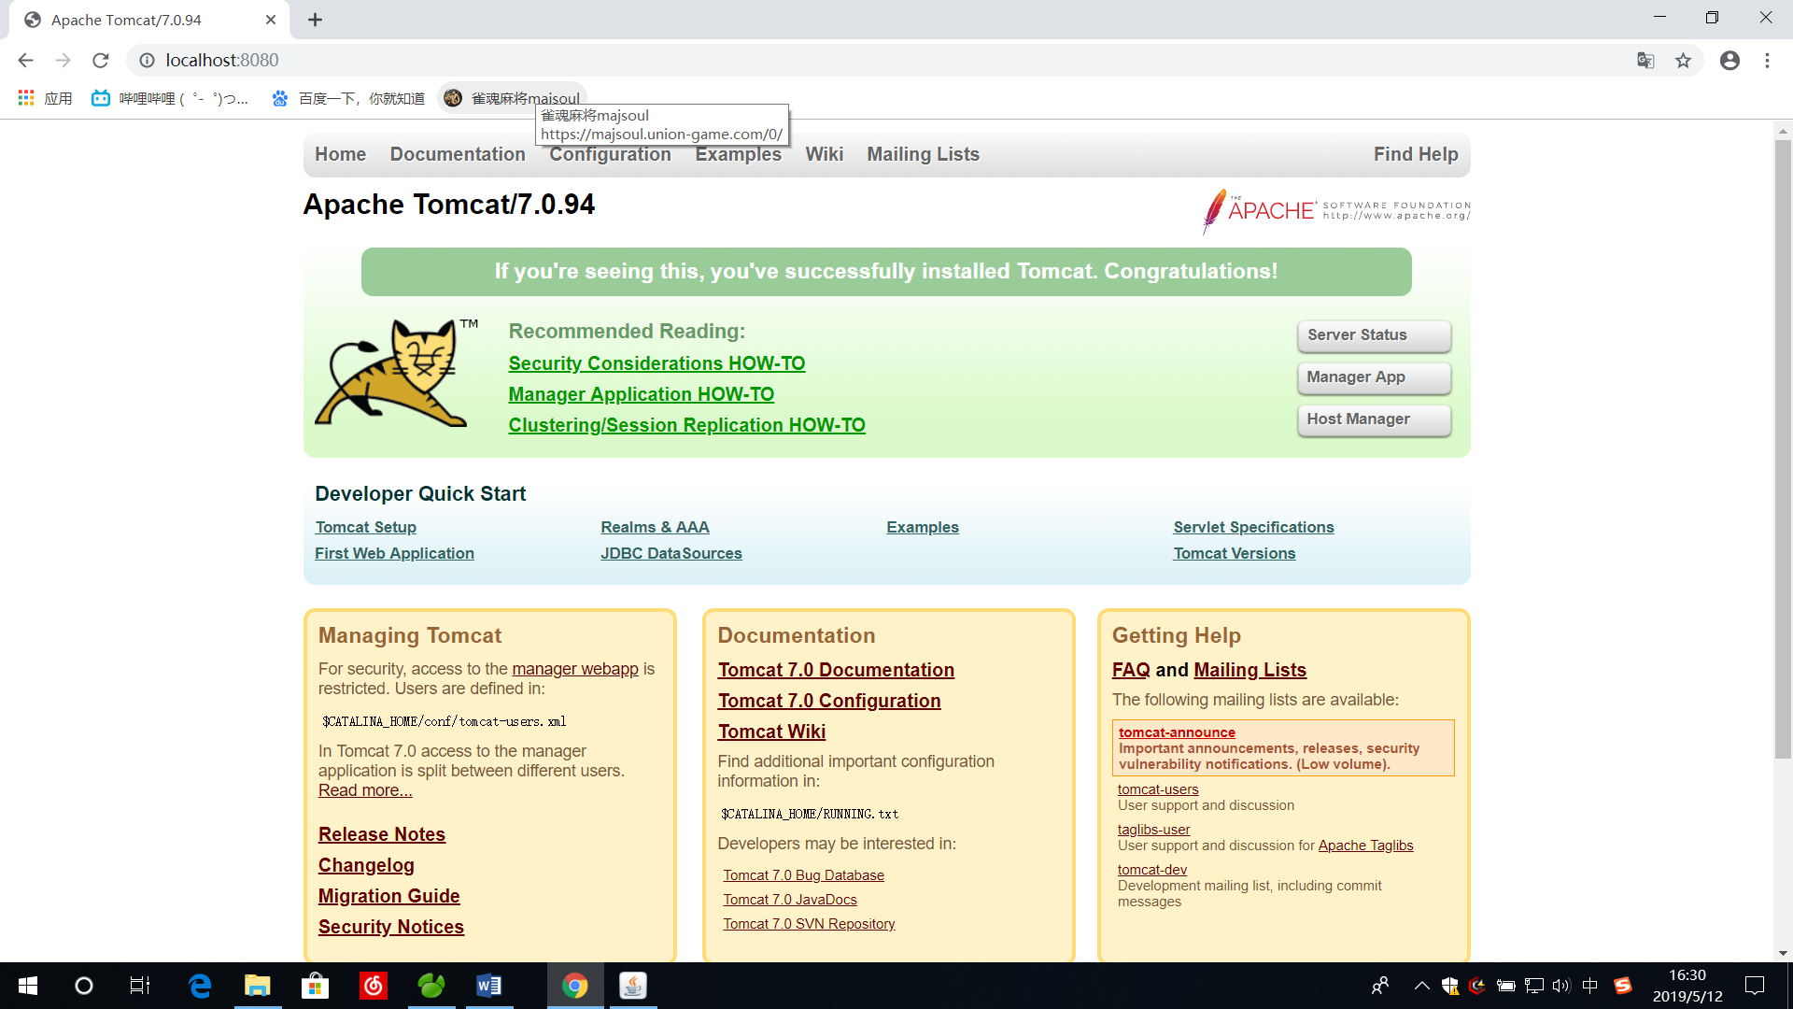The height and width of the screenshot is (1009, 1793).
Task: Bookmark this page with the star icon
Action: (1683, 61)
